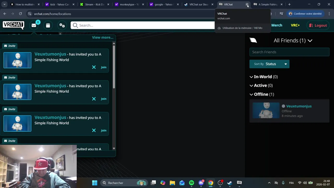Viewport: 334px width, 188px height.
Task: Open a new browser tab
Action: (289, 4)
